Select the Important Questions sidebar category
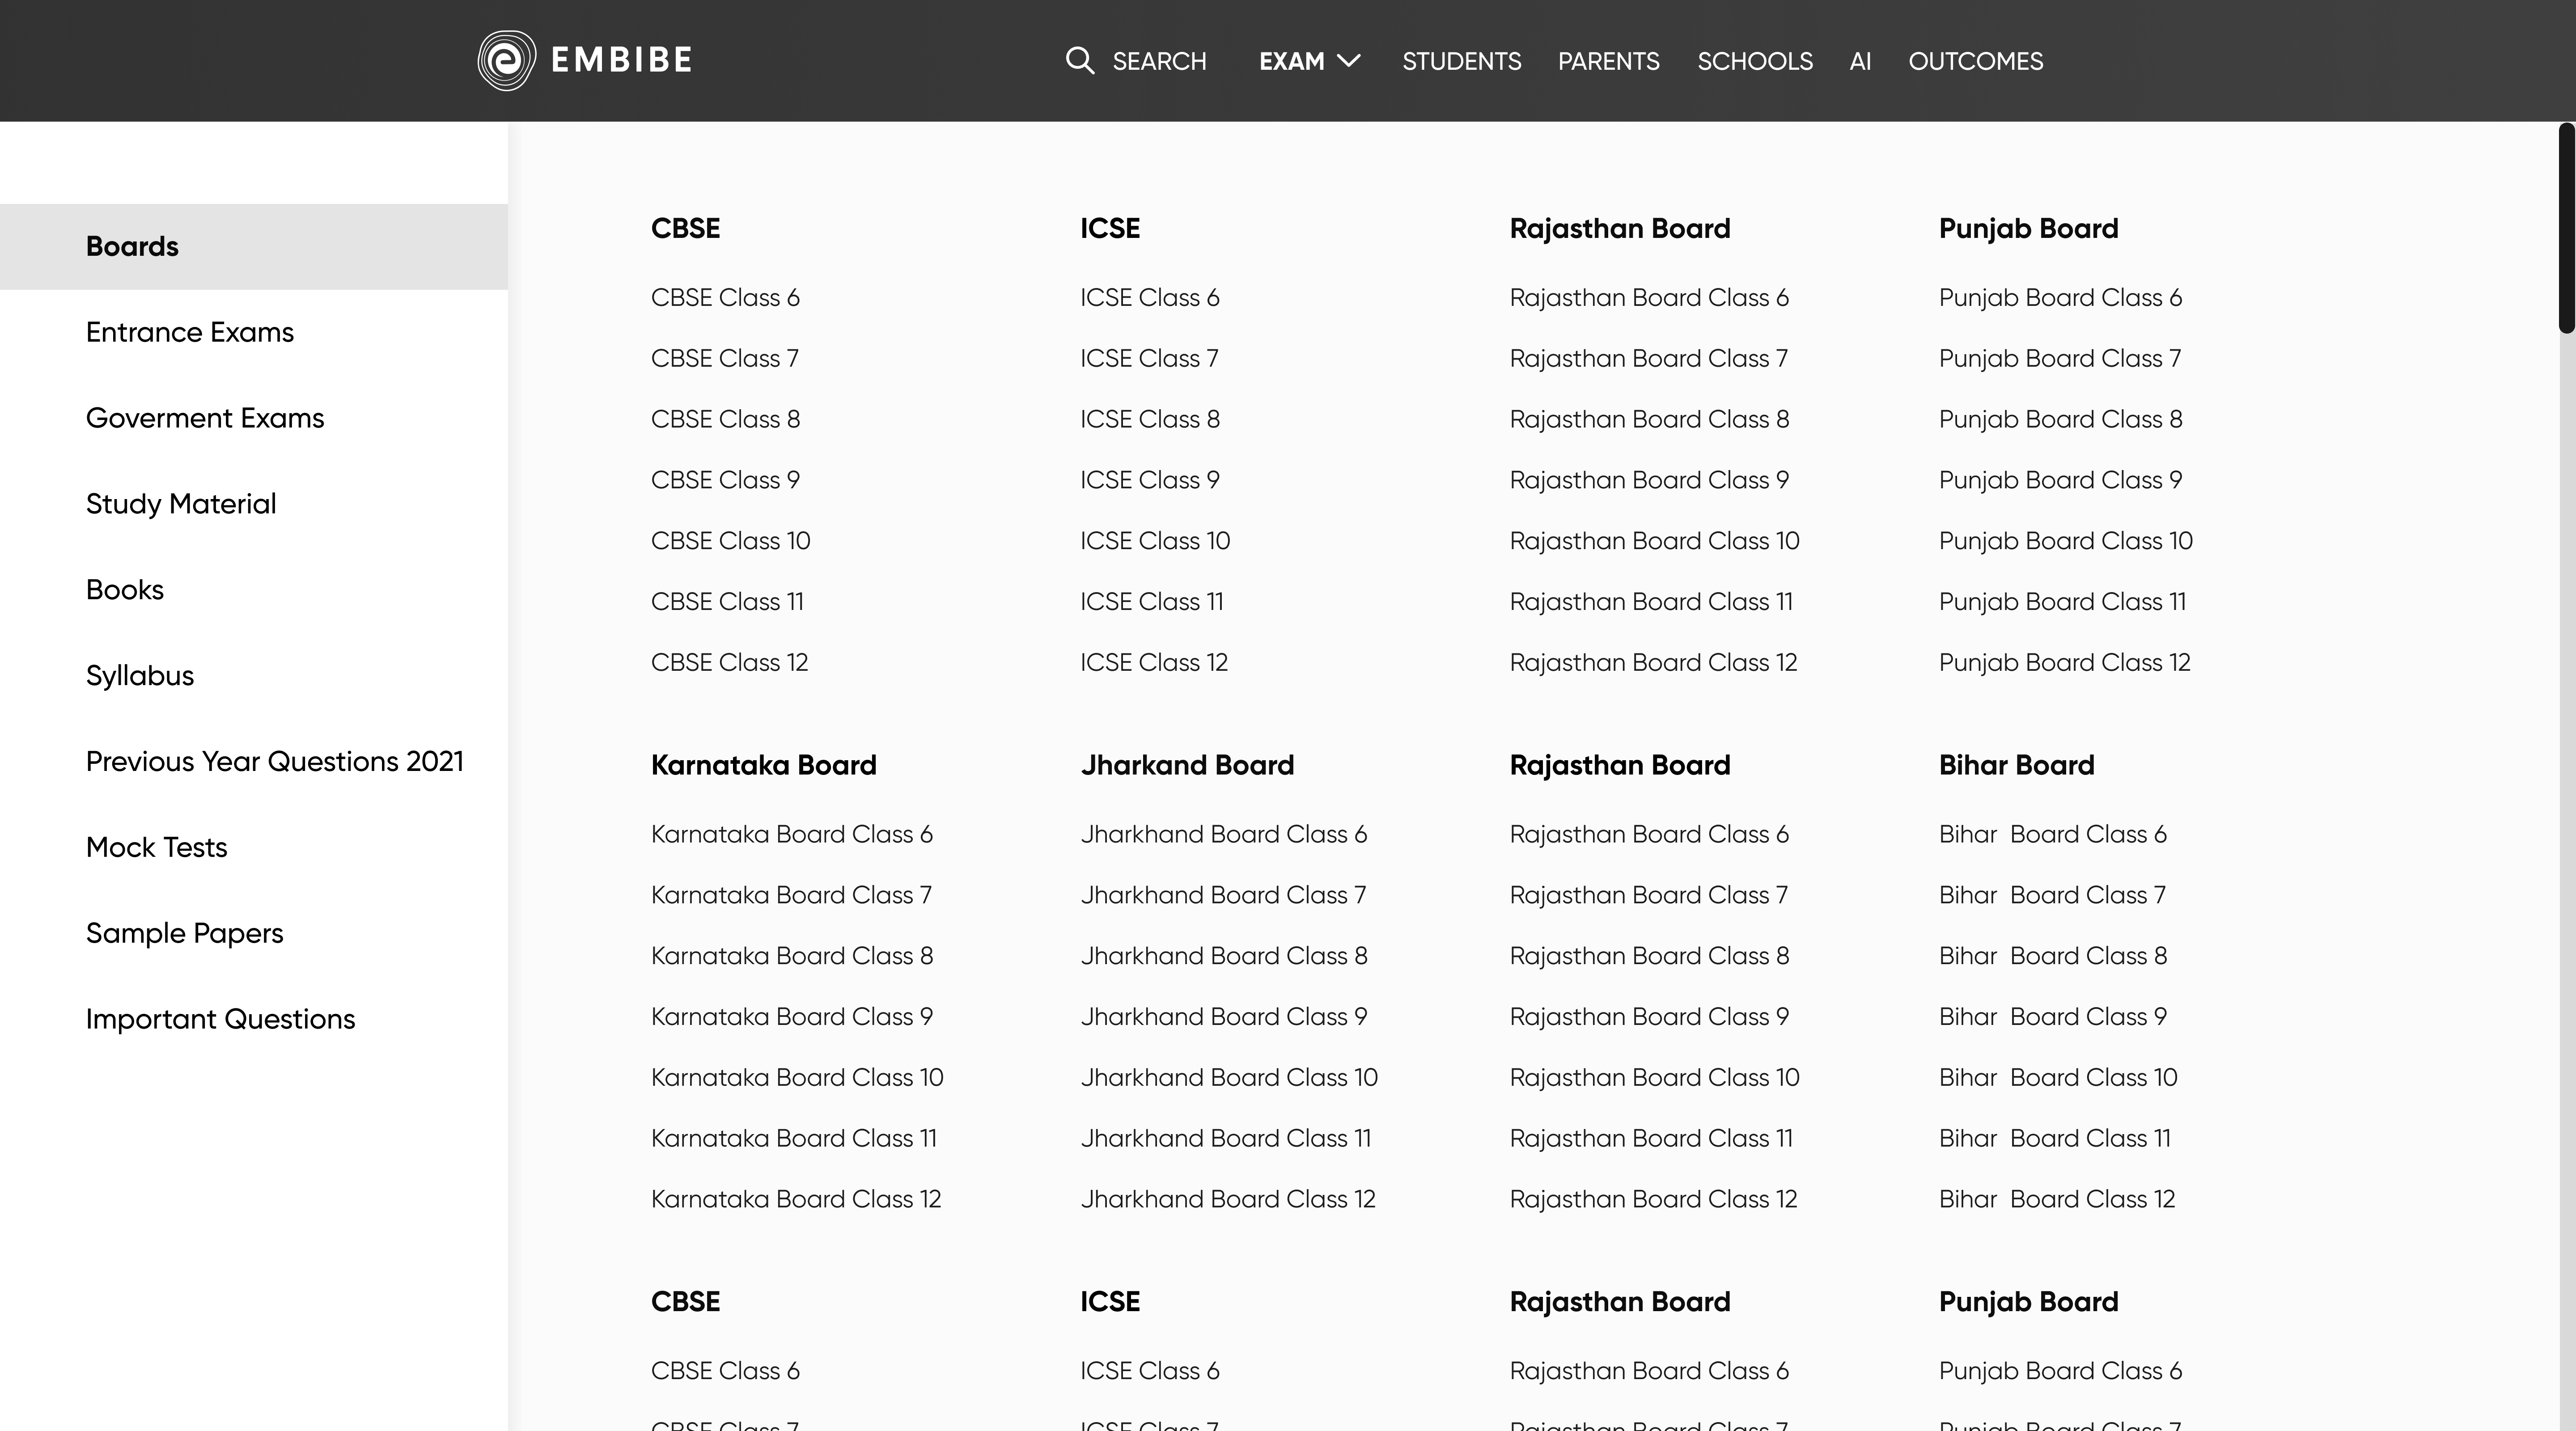The image size is (2576, 1431). click(x=254, y=1019)
